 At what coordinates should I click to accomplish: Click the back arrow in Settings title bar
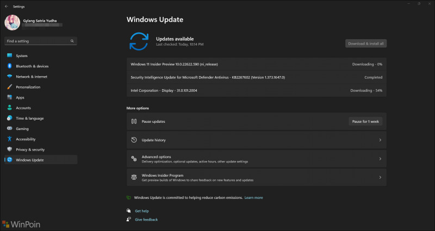[x=7, y=7]
